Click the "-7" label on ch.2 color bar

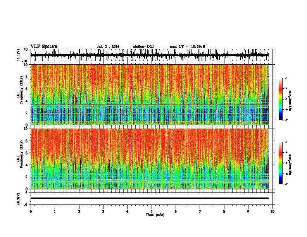point(286,184)
